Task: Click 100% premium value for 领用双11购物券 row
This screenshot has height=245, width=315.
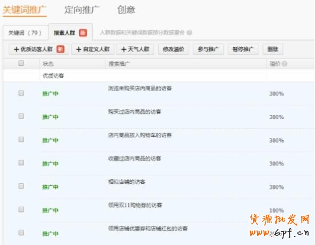Action: pyautogui.click(x=277, y=211)
